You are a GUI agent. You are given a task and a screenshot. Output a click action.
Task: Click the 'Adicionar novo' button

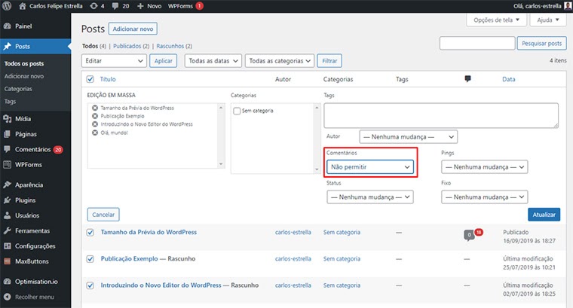pos(133,29)
